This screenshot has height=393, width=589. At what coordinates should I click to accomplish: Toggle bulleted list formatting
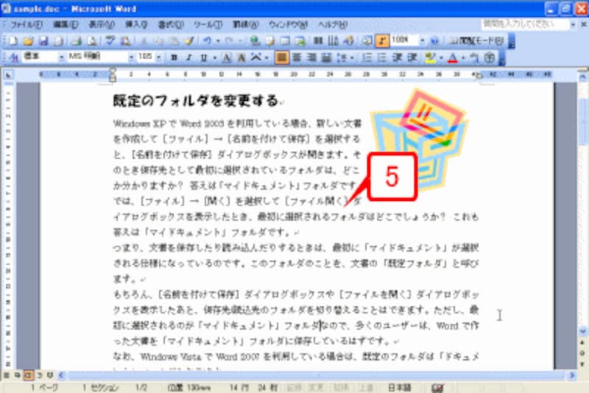pyautogui.click(x=382, y=57)
